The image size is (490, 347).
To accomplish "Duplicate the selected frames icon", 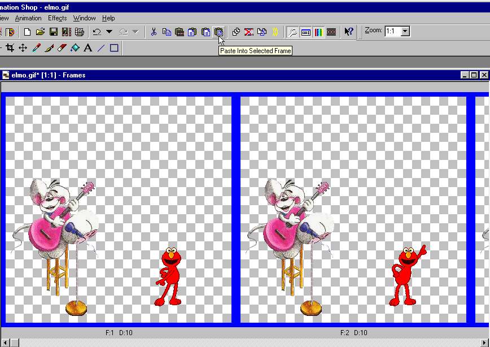I will pos(236,32).
